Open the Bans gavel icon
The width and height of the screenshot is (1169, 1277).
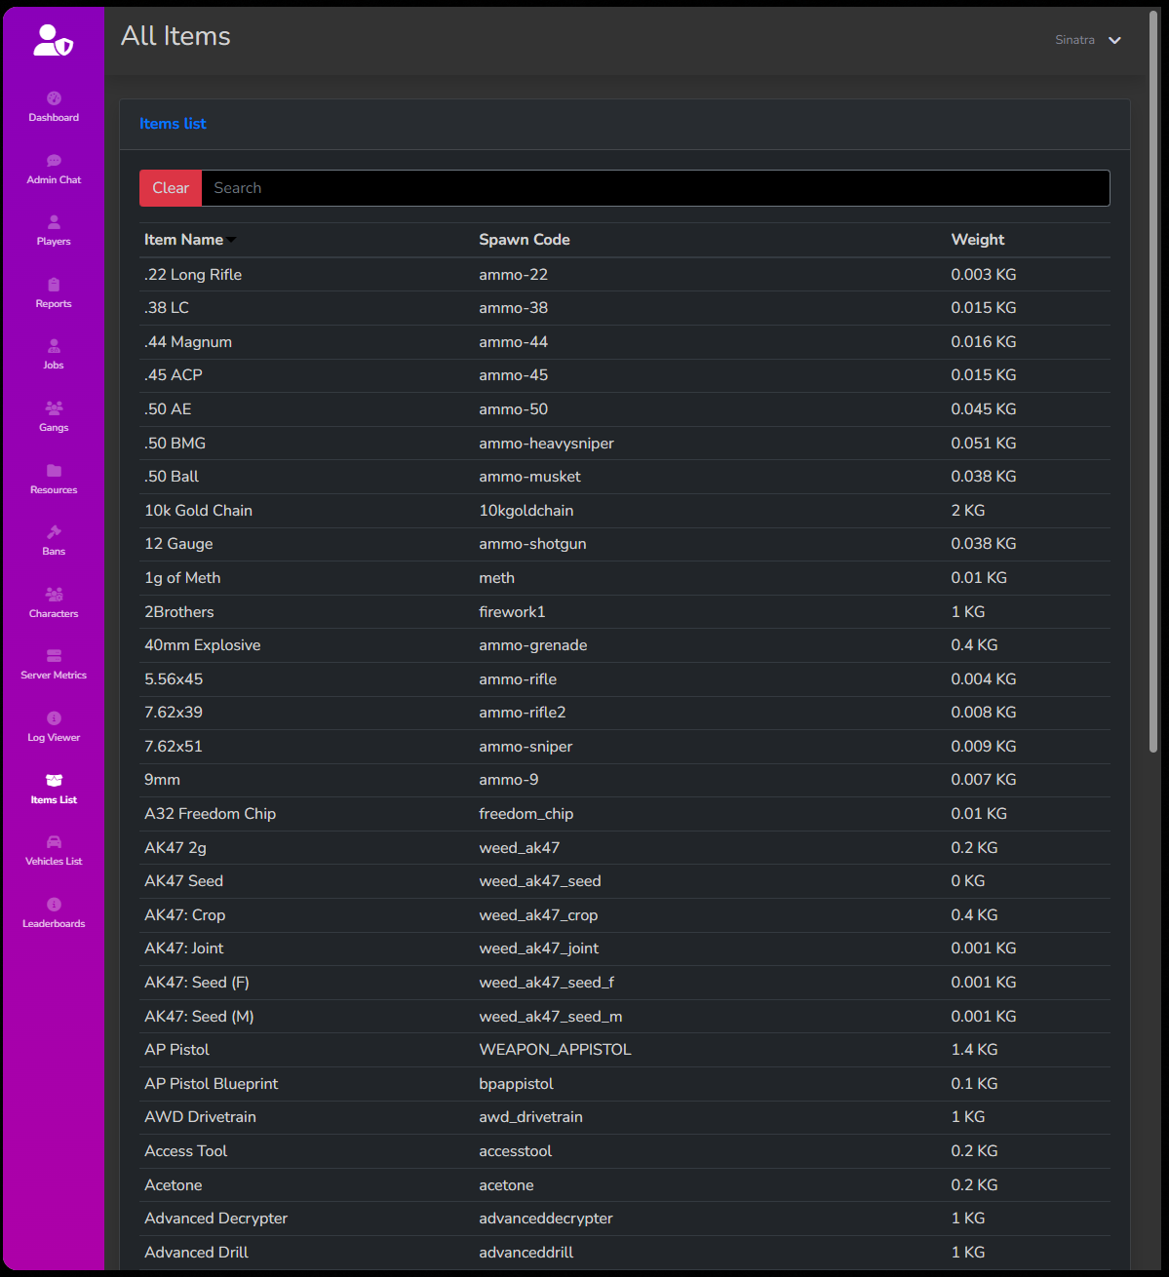tap(54, 532)
